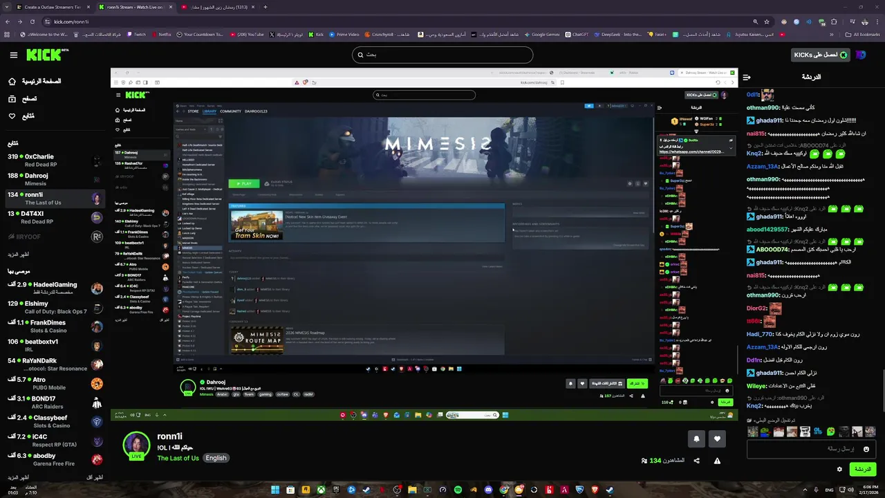The width and height of the screenshot is (885, 498).
Task: Open the Prime Video bookmark
Action: [344, 34]
